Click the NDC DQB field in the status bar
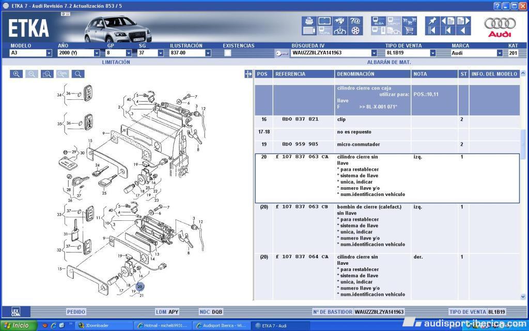This screenshot has height=331, width=529. (x=211, y=312)
